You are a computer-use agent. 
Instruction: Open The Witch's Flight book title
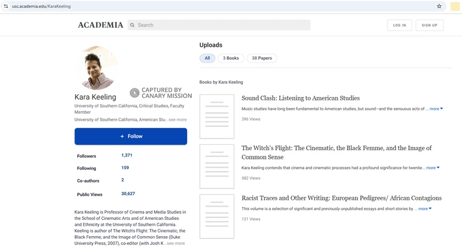point(337,152)
